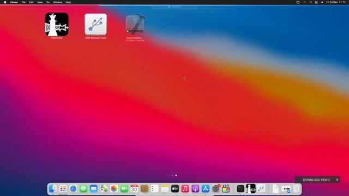349x196 pixels.
Task: Click the date and time in menu bar
Action: pyautogui.click(x=336, y=2)
